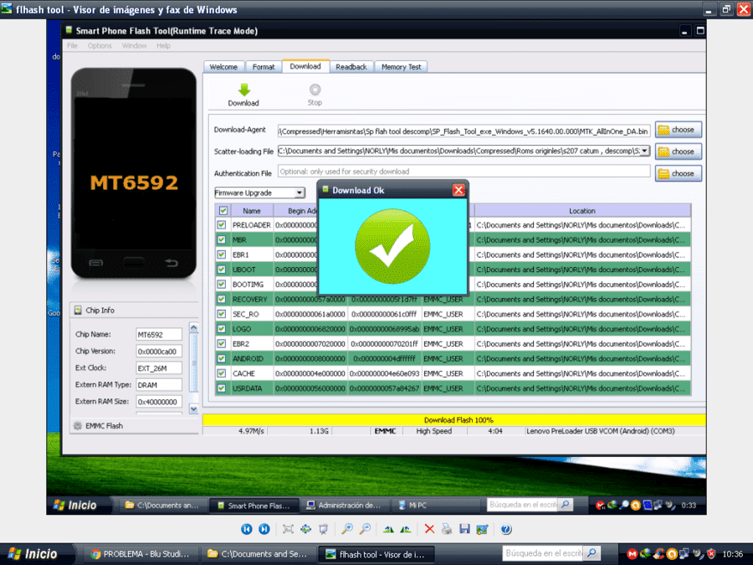Uncheck the PRELOADER partition checkbox
Image resolution: width=753 pixels, height=565 pixels.
pyautogui.click(x=222, y=225)
